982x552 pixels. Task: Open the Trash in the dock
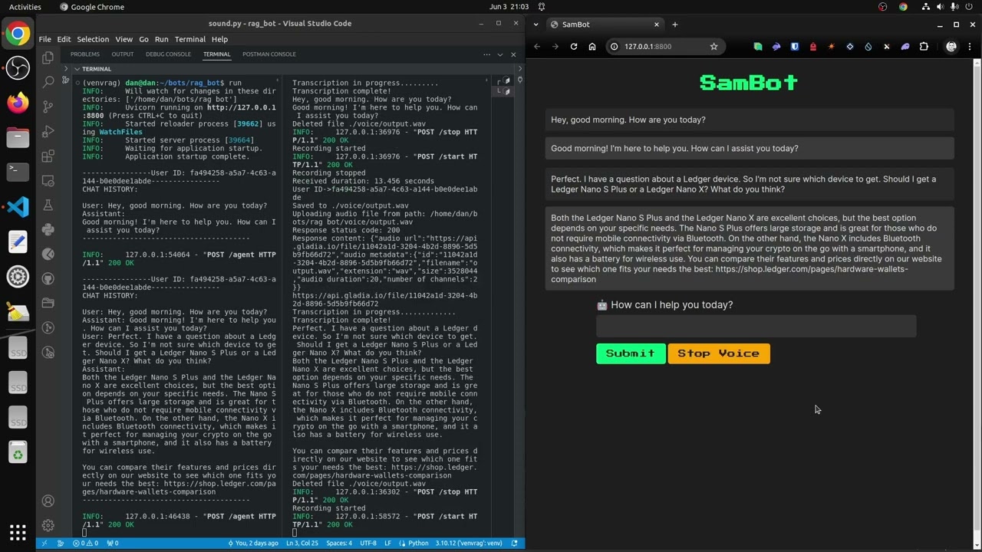point(18,453)
